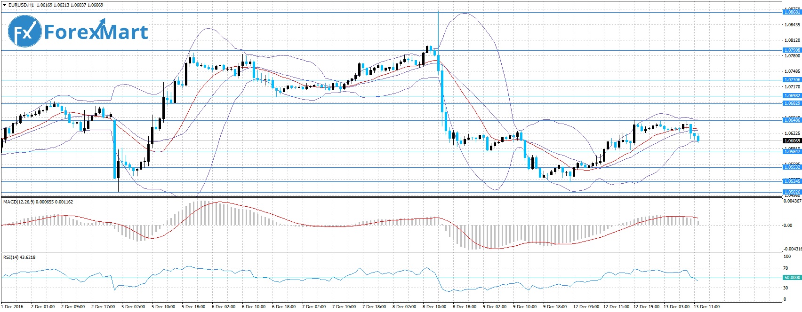Click the 7 Dec 18:00 time label

pyautogui.click(x=375, y=307)
